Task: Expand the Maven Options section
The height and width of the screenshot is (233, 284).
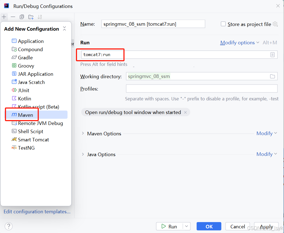Action: (x=83, y=133)
